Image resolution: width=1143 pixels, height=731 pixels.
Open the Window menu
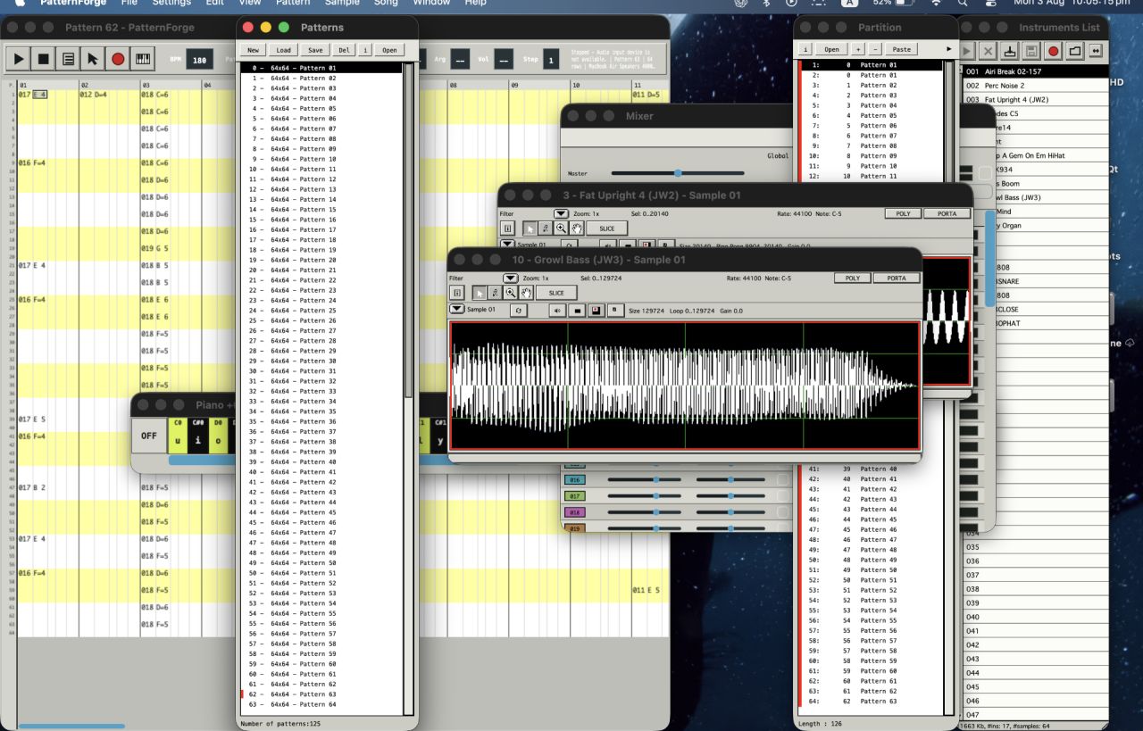[x=431, y=3]
